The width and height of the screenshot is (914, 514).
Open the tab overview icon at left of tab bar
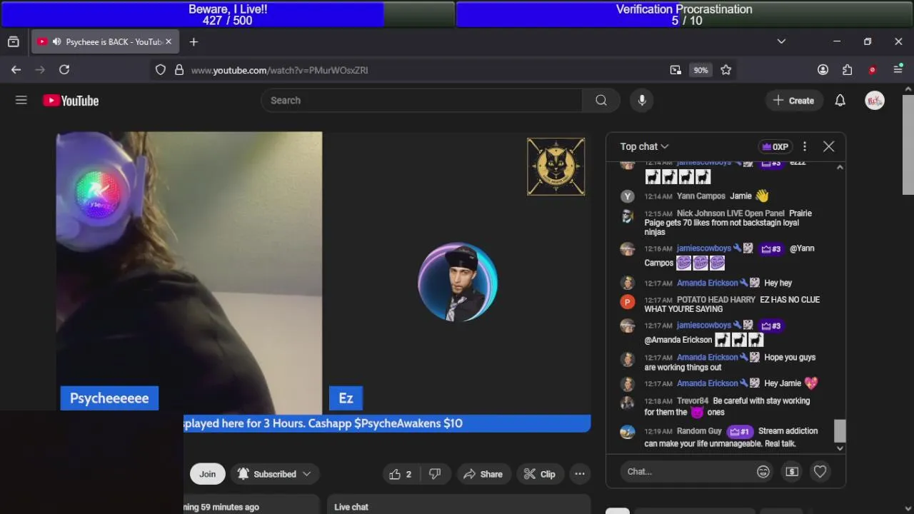tap(13, 42)
